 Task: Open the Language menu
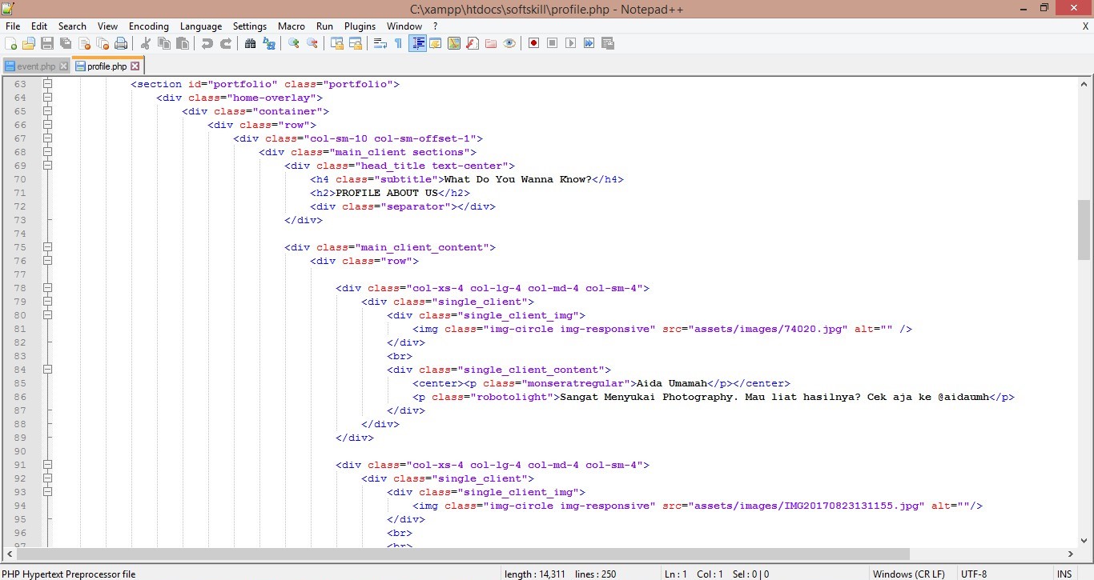click(201, 26)
